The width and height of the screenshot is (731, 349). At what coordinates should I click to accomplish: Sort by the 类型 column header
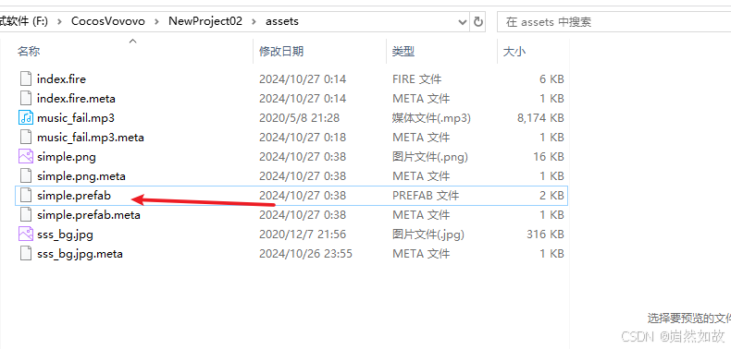point(403,51)
